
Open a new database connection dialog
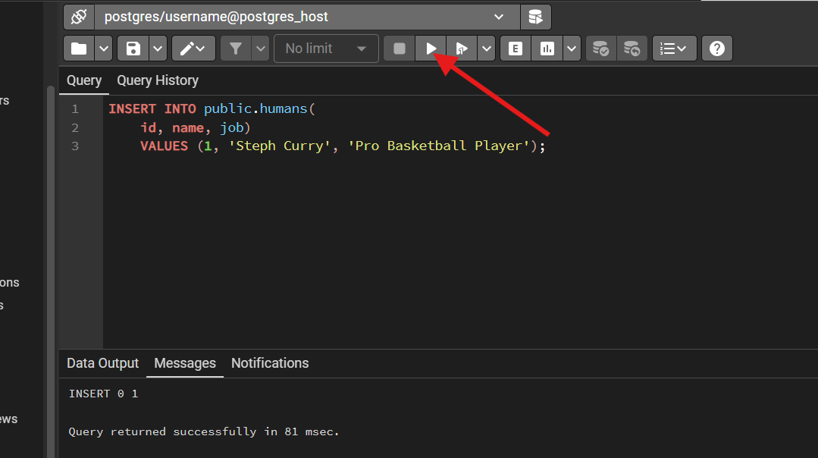point(536,16)
